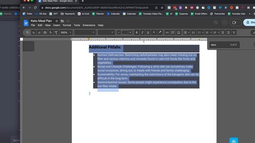Screen dimensions: 255x143
Task: Click the find-in-document 'deco' search field
Action: [x=224, y=45]
